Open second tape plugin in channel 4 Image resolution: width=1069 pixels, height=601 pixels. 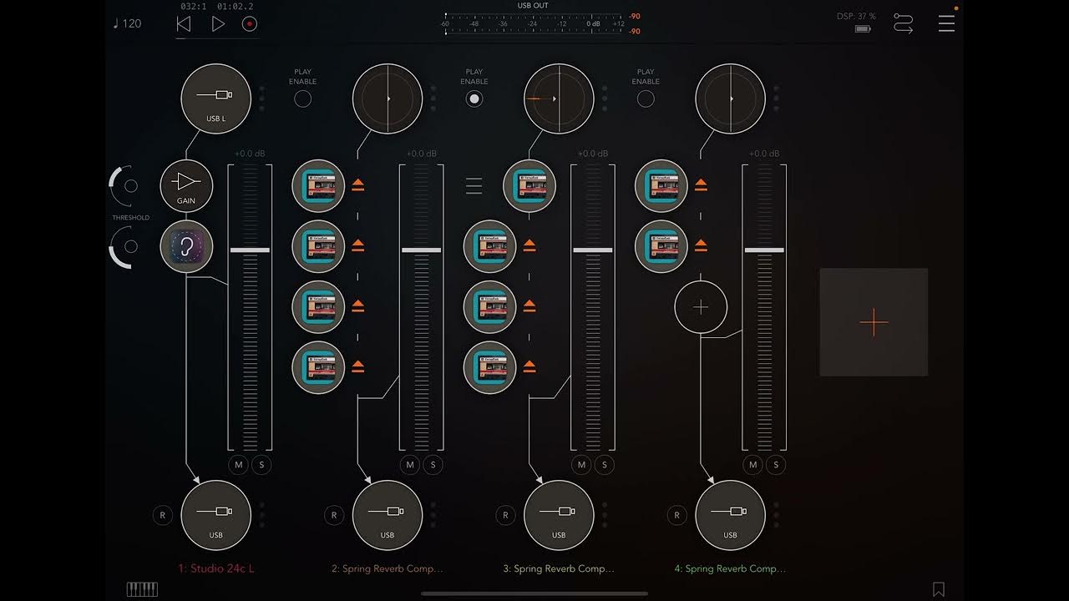coord(661,247)
